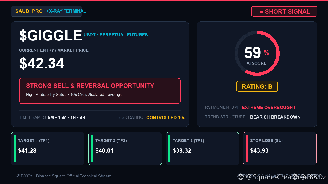The width and height of the screenshot is (328, 184).
Task: Select the USDT • PERPETUAL FUTURES text
Action: pyautogui.click(x=116, y=35)
